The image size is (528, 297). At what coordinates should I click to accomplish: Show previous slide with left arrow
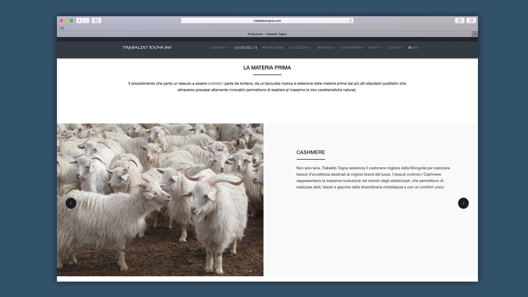click(x=71, y=203)
